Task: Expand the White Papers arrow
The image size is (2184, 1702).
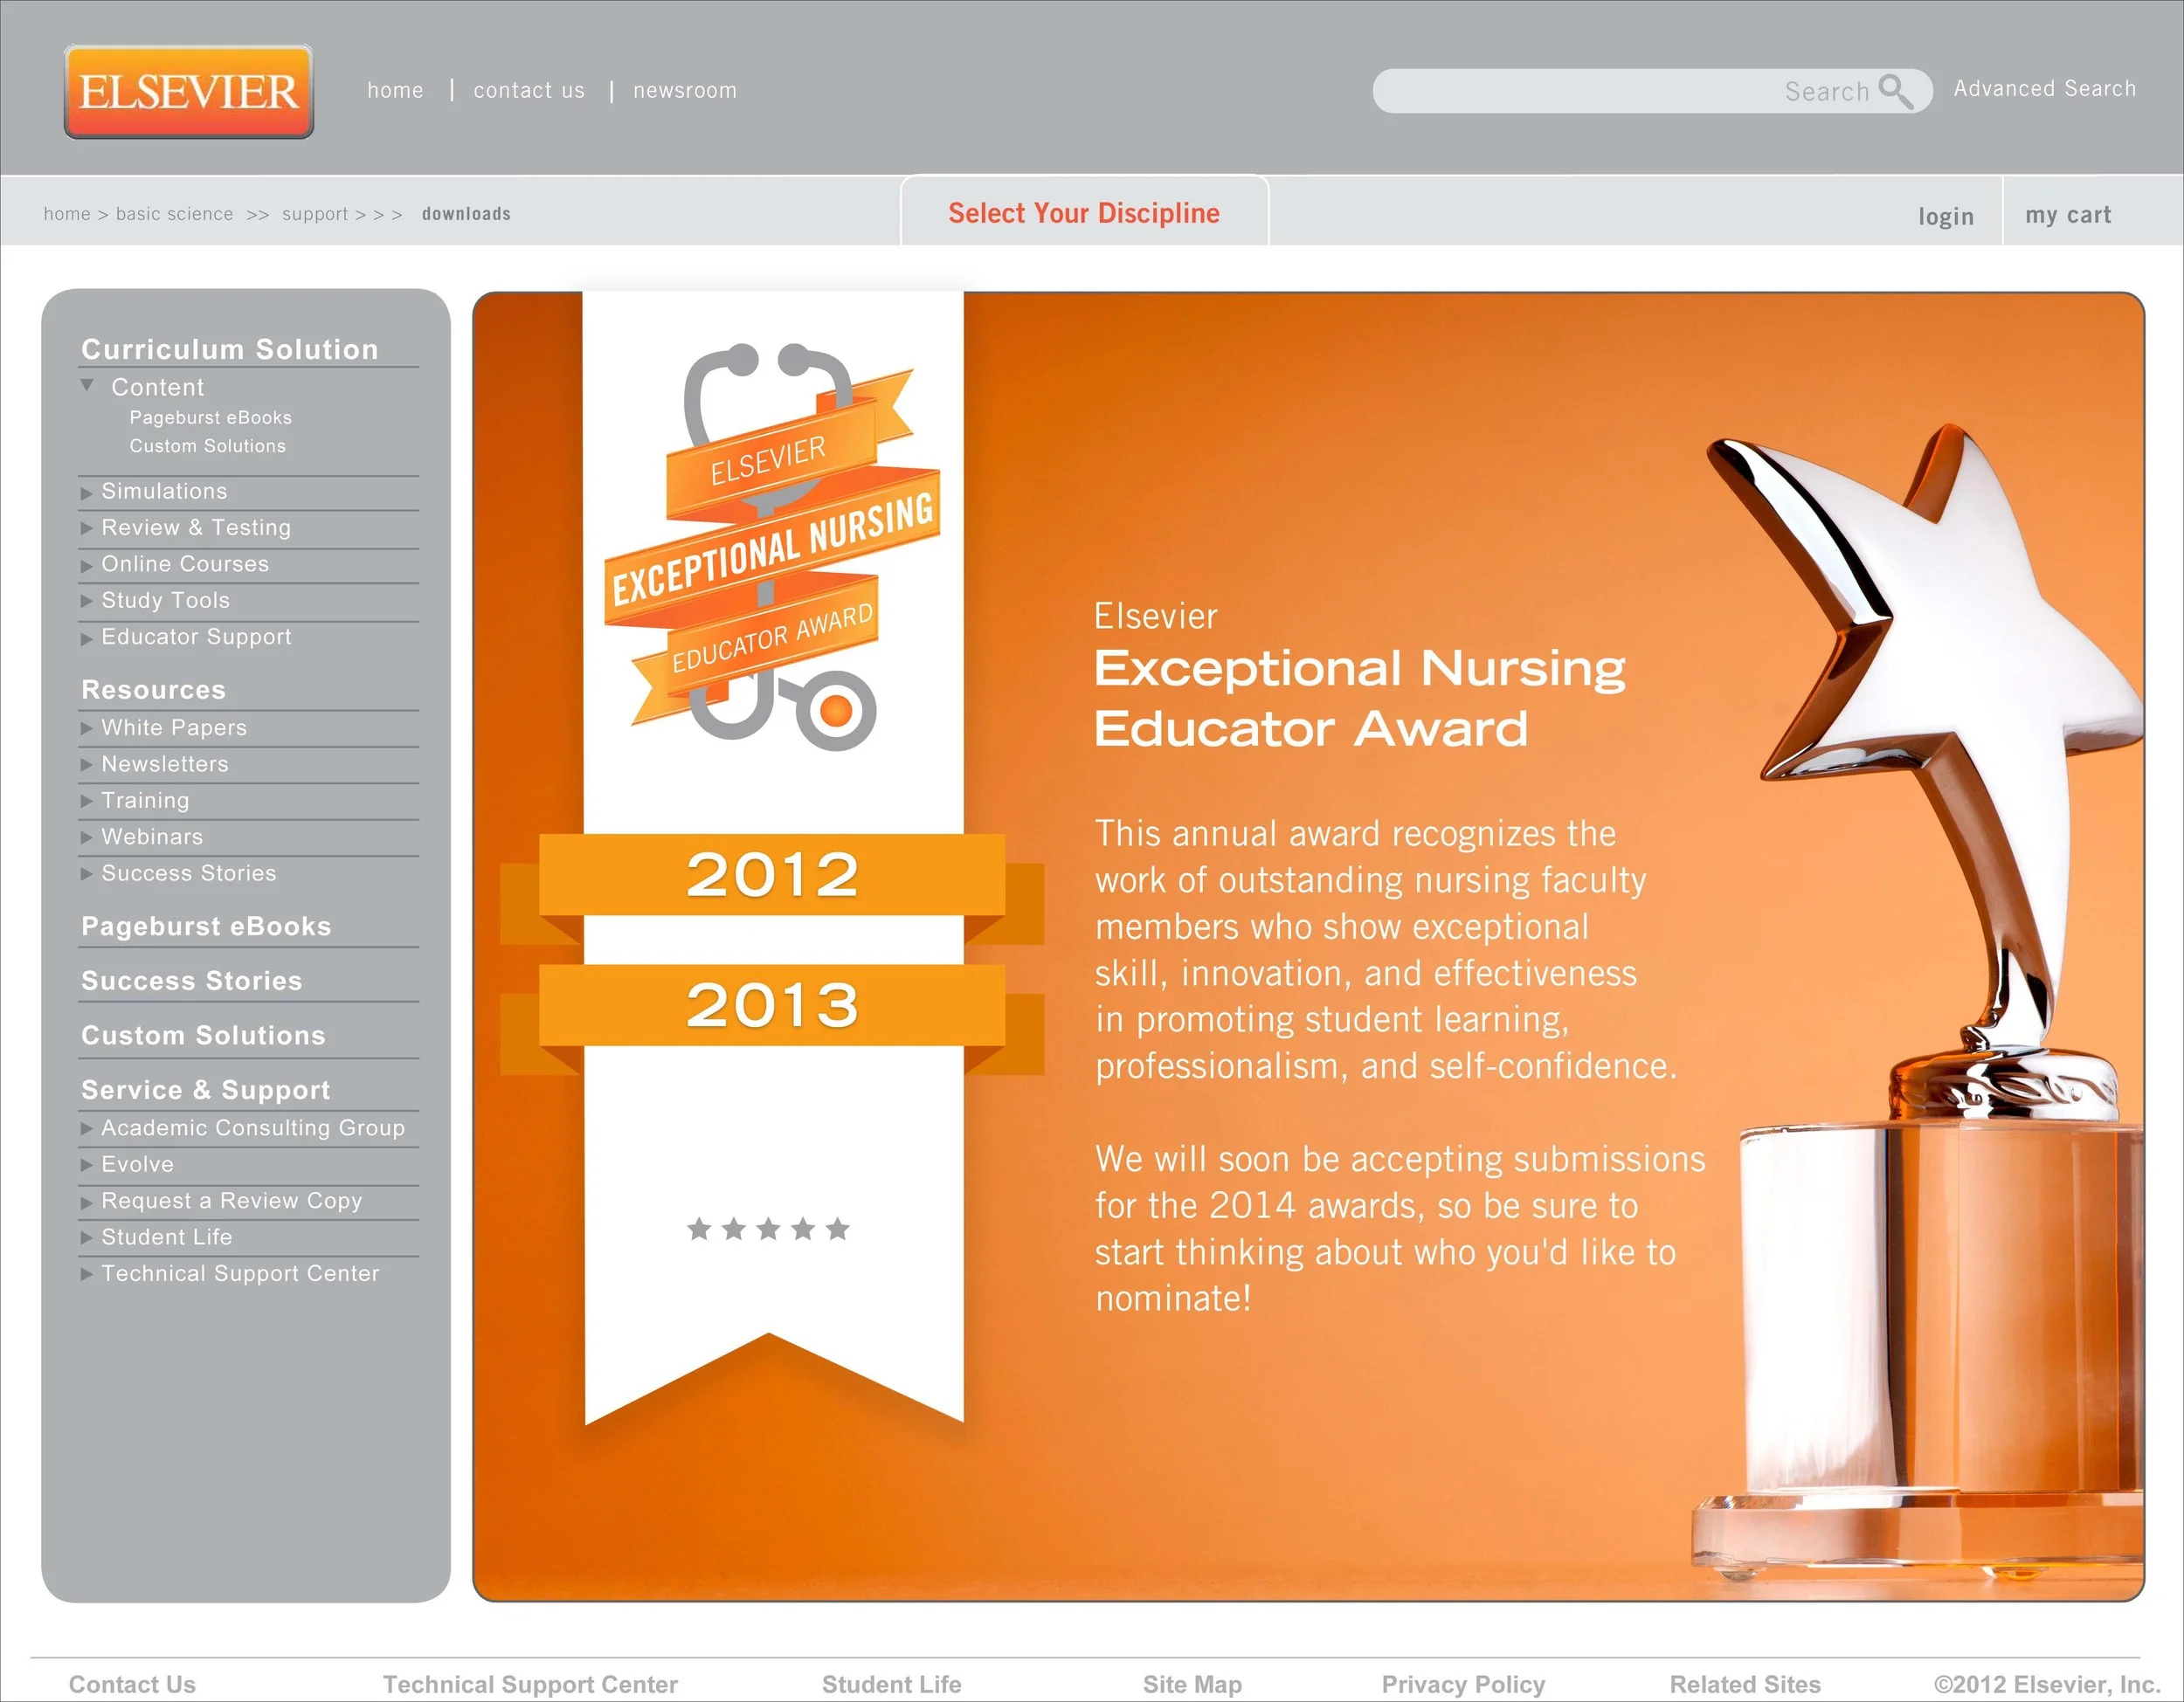Action: [x=87, y=728]
